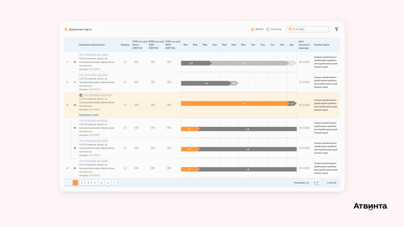Screen dimensions: 404x227
Task: Click the Название мероприятия column header
Action: coord(92,45)
